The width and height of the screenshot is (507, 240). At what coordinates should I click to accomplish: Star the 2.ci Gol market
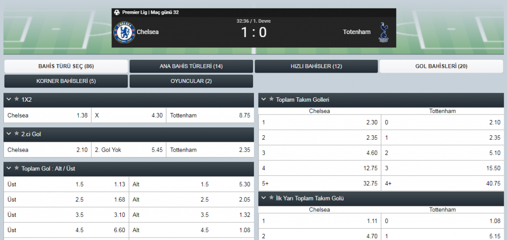click(x=17, y=134)
